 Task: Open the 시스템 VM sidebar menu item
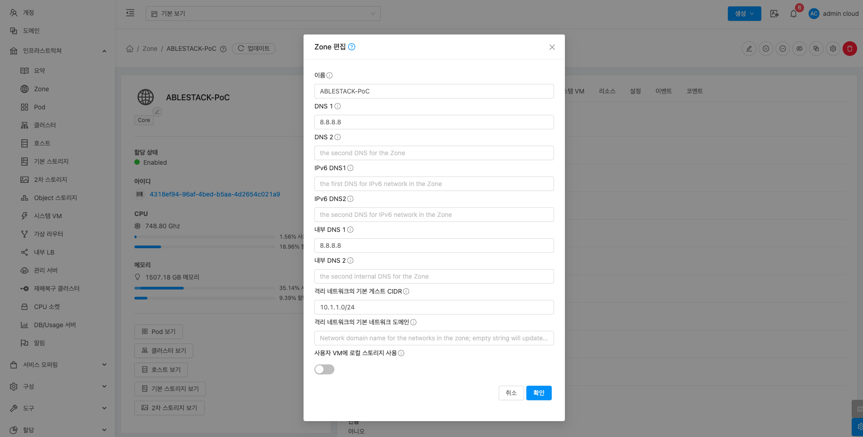48,216
